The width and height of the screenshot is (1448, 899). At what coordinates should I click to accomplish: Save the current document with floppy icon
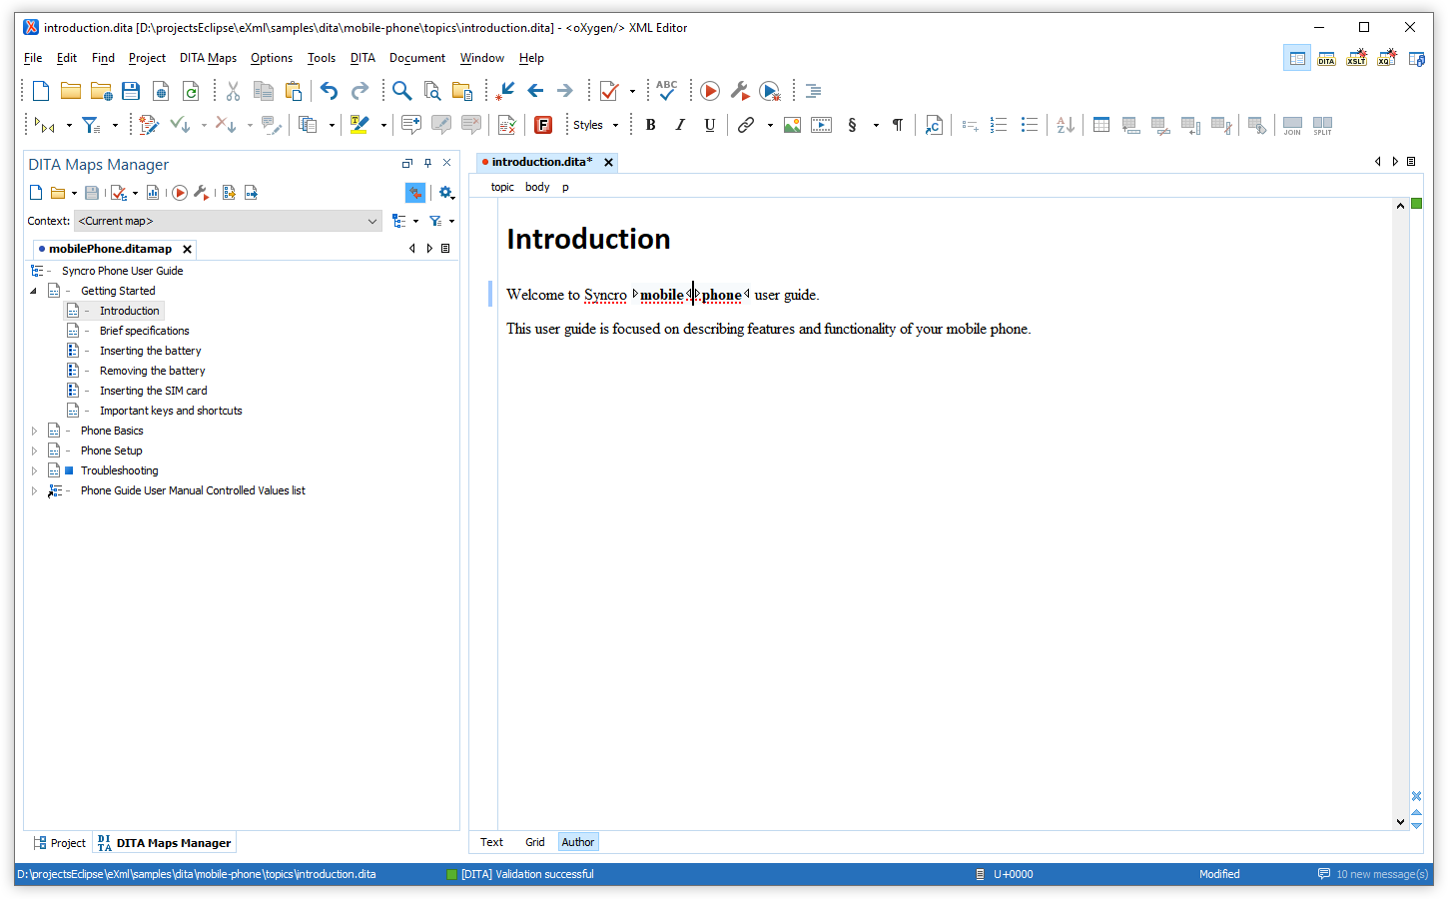[x=131, y=91]
